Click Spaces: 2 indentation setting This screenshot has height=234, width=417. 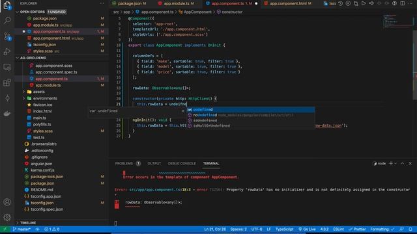pos(238,229)
